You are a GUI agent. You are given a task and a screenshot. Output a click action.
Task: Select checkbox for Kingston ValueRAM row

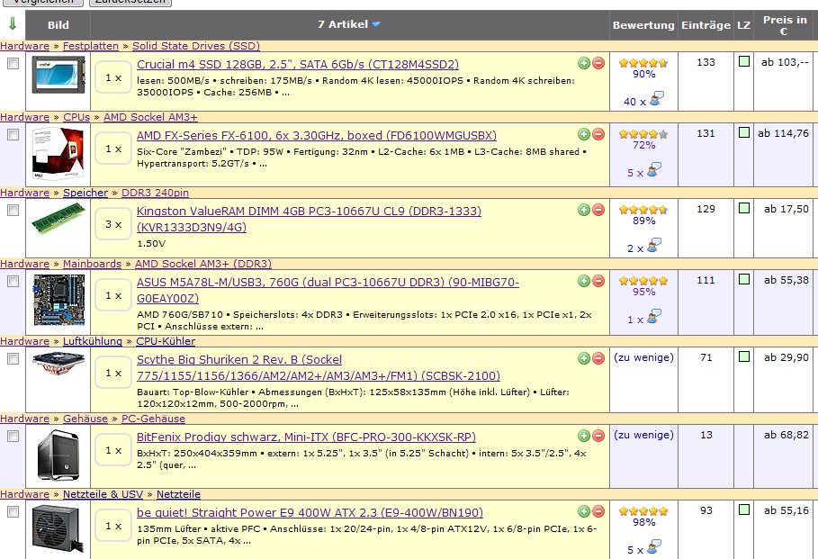click(x=13, y=211)
